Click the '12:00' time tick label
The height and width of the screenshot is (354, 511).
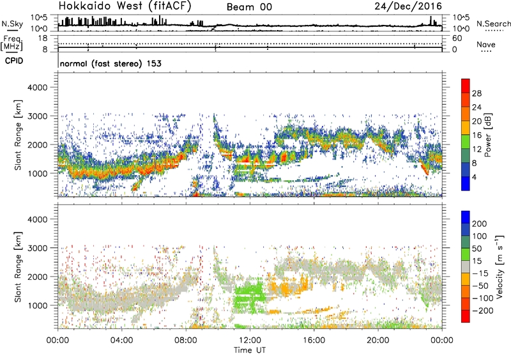pyautogui.click(x=250, y=341)
